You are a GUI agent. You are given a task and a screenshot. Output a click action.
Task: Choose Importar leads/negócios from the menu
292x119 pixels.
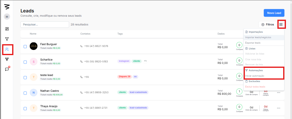click(x=264, y=38)
